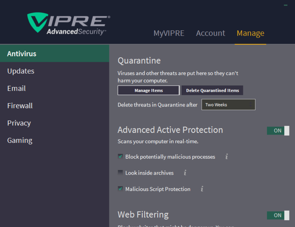
Task: Show info for Look inside archives
Action: pyautogui.click(x=185, y=173)
